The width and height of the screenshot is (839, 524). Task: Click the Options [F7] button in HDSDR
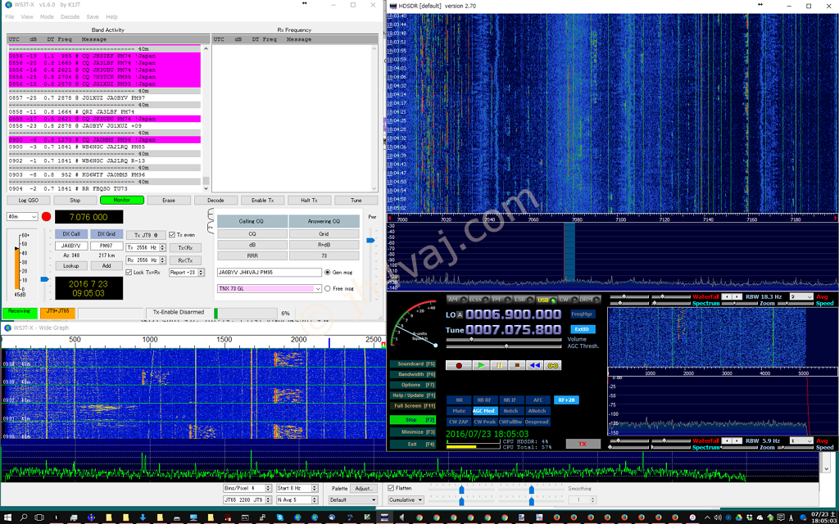pyautogui.click(x=413, y=385)
